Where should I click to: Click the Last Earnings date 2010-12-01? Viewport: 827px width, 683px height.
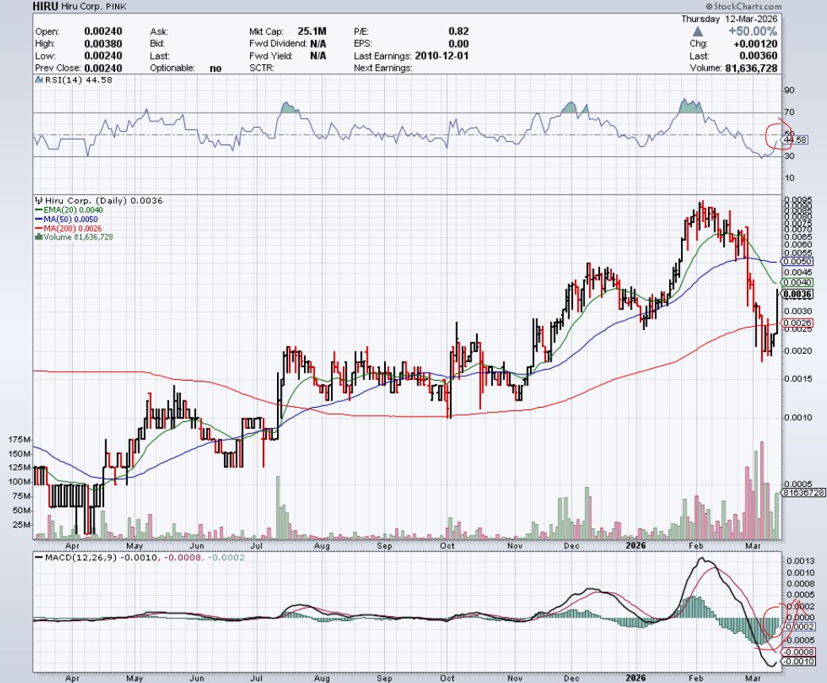click(441, 56)
